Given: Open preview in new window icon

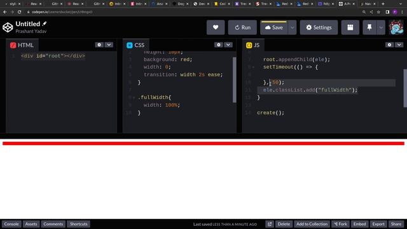Looking at the screenshot, I should pos(270,224).
